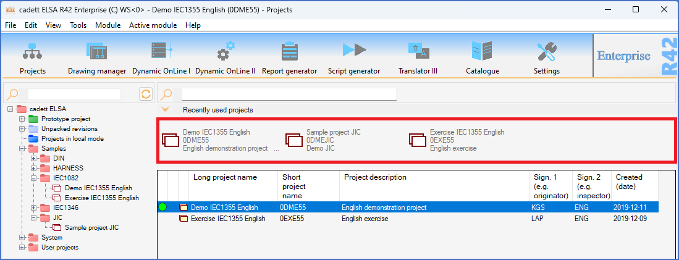Expand the User projects folder
The height and width of the screenshot is (260, 679).
click(x=22, y=248)
